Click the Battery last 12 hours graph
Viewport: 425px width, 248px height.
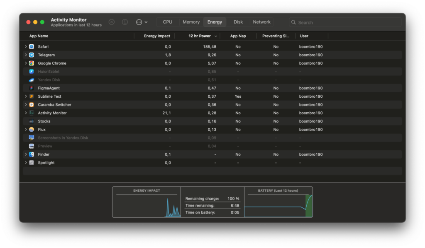click(x=278, y=205)
